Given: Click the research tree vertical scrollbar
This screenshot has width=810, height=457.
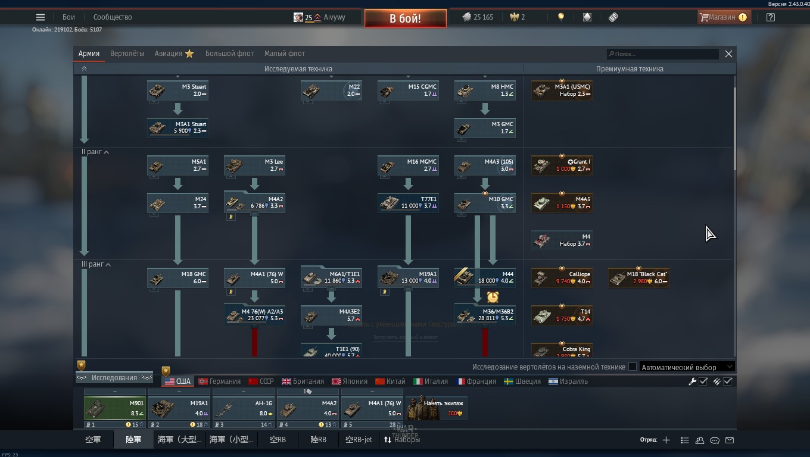Looking at the screenshot, I should pos(735,128).
